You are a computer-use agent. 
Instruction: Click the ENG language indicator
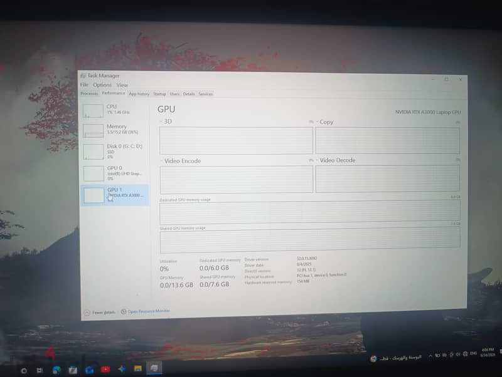(x=474, y=353)
